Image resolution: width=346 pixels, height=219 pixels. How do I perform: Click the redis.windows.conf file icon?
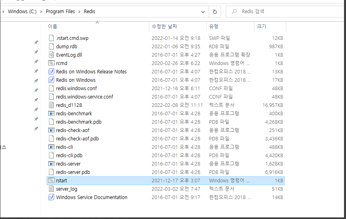coord(51,89)
